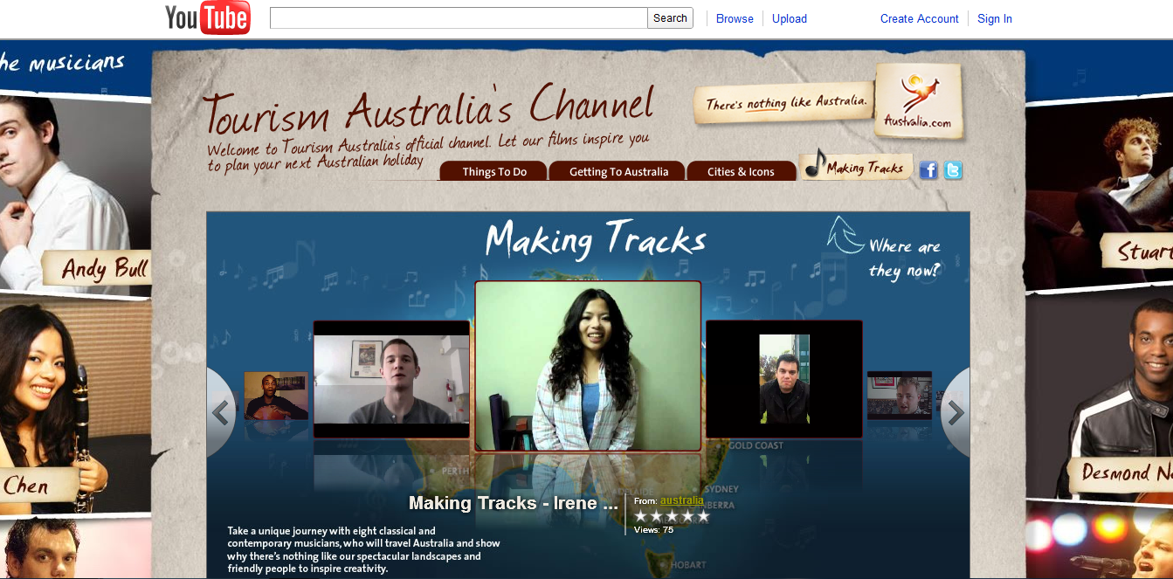
Task: Open Tourism Australia's Facebook page icon
Action: [928, 170]
